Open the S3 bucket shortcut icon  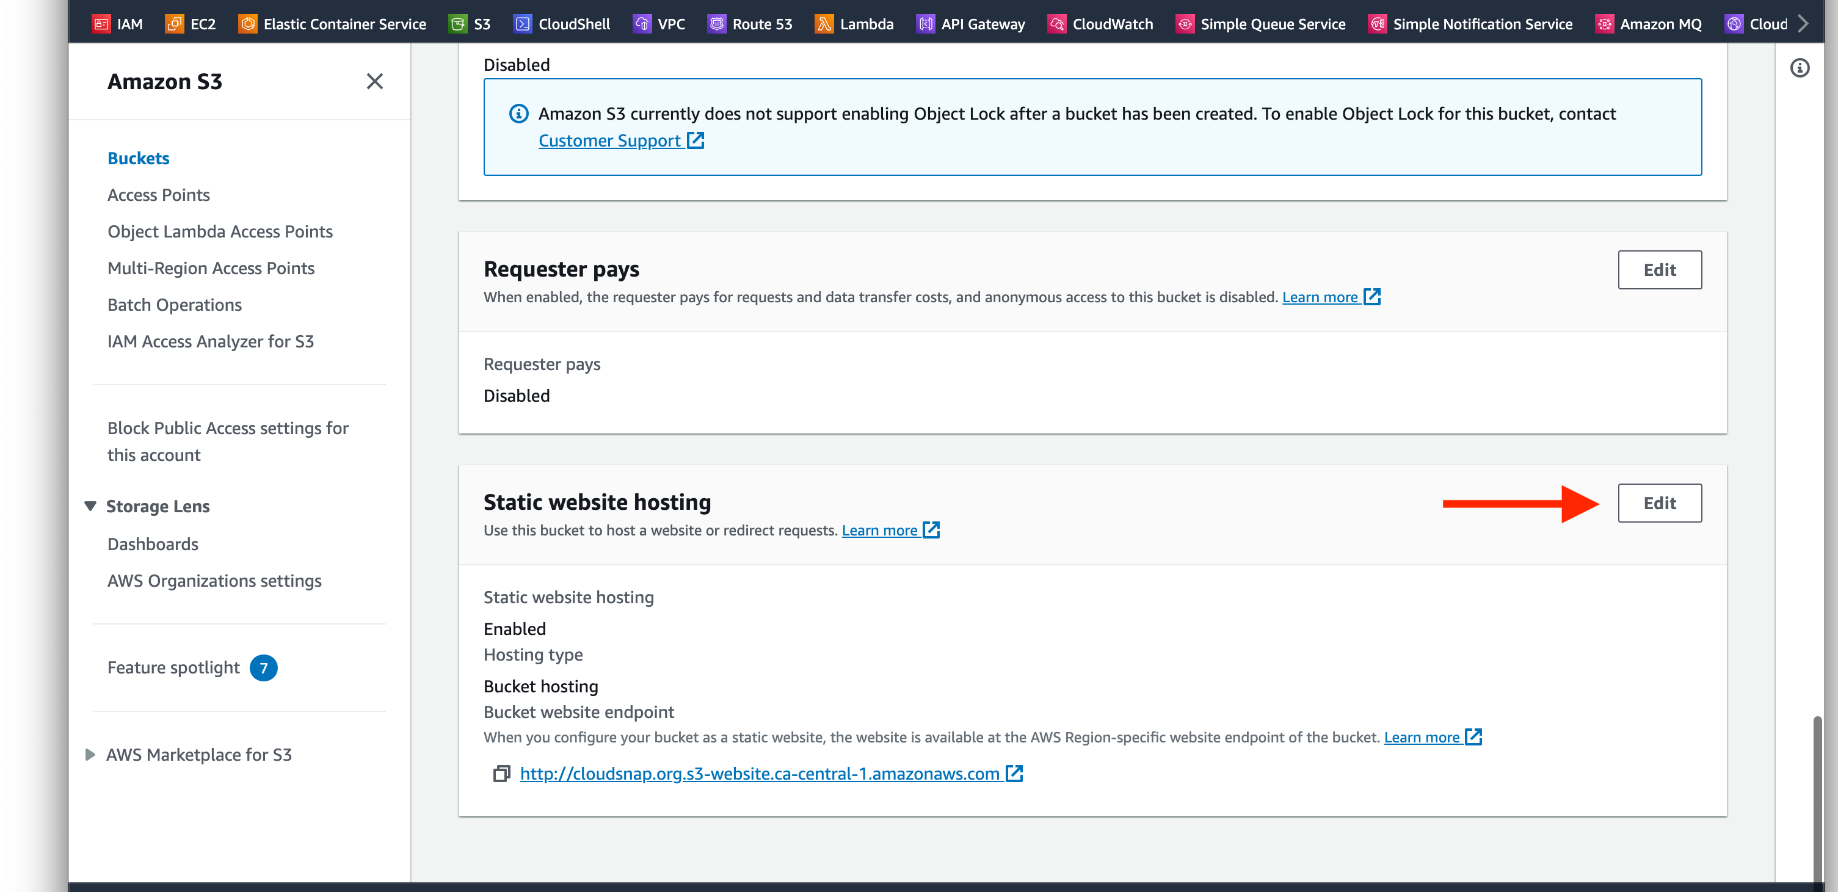pyautogui.click(x=458, y=24)
